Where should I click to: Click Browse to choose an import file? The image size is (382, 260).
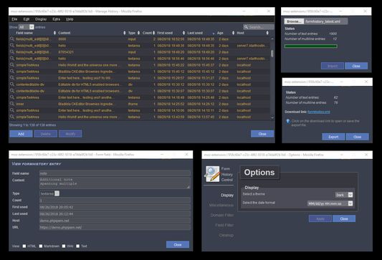(x=294, y=21)
